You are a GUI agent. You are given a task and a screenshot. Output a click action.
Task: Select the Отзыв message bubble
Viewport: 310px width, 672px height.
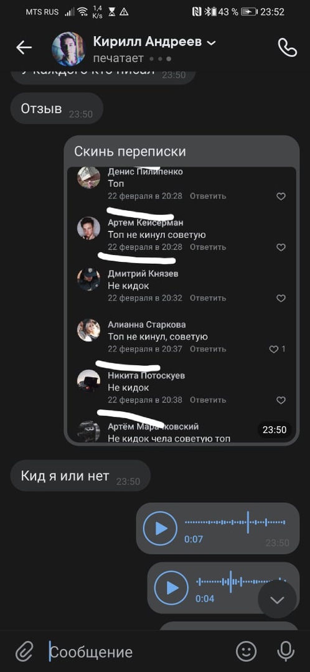pos(57,108)
